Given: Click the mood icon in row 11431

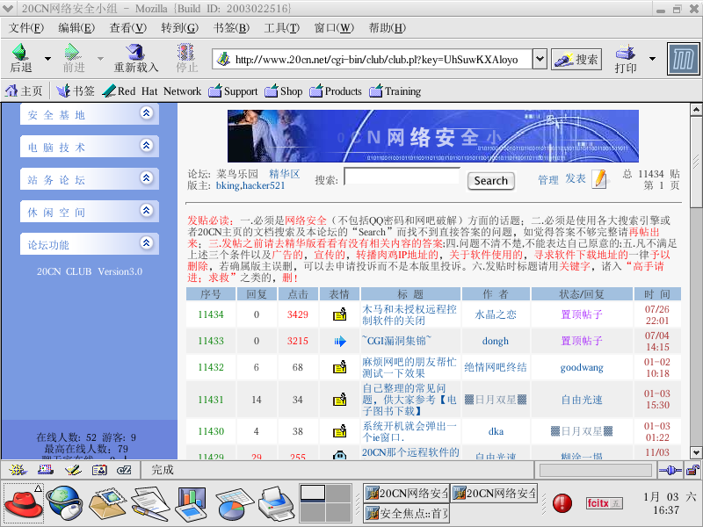Looking at the screenshot, I should (x=340, y=400).
